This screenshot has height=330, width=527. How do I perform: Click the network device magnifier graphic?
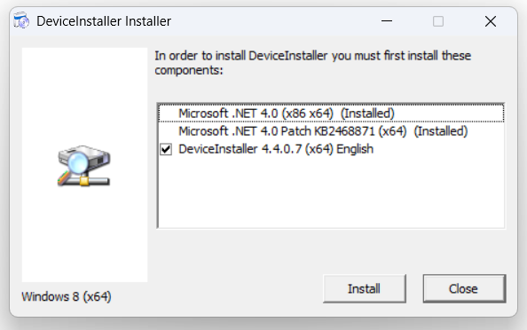pyautogui.click(x=84, y=165)
